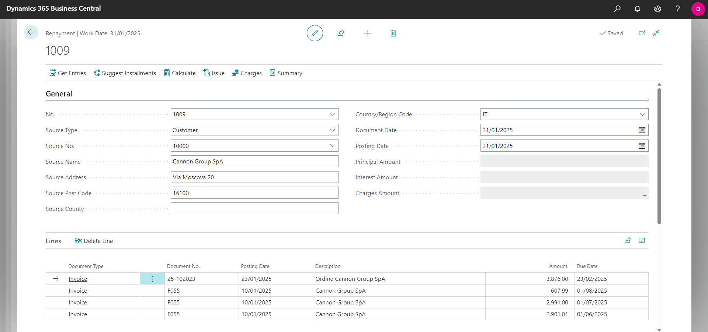Click the Source Post Code field

tap(254, 193)
